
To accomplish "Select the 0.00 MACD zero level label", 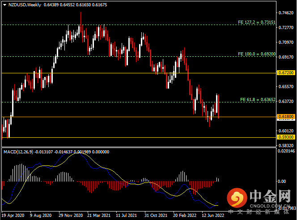I will [282, 182].
